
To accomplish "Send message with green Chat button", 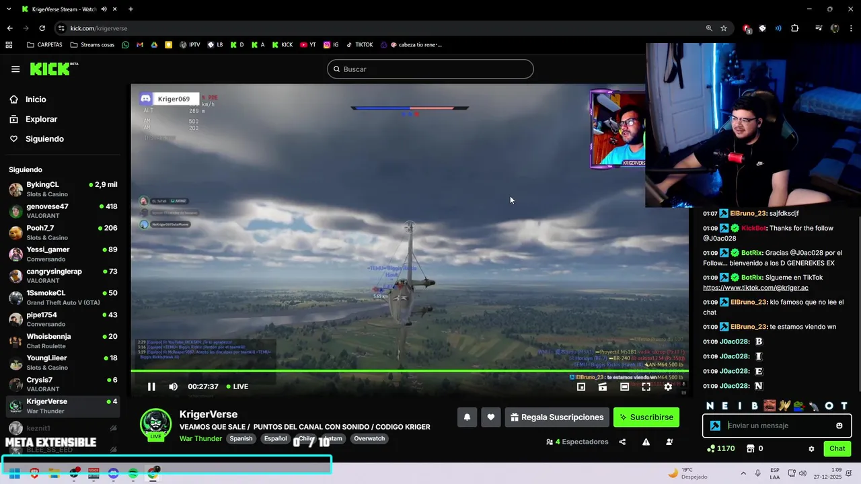I will pos(837,448).
